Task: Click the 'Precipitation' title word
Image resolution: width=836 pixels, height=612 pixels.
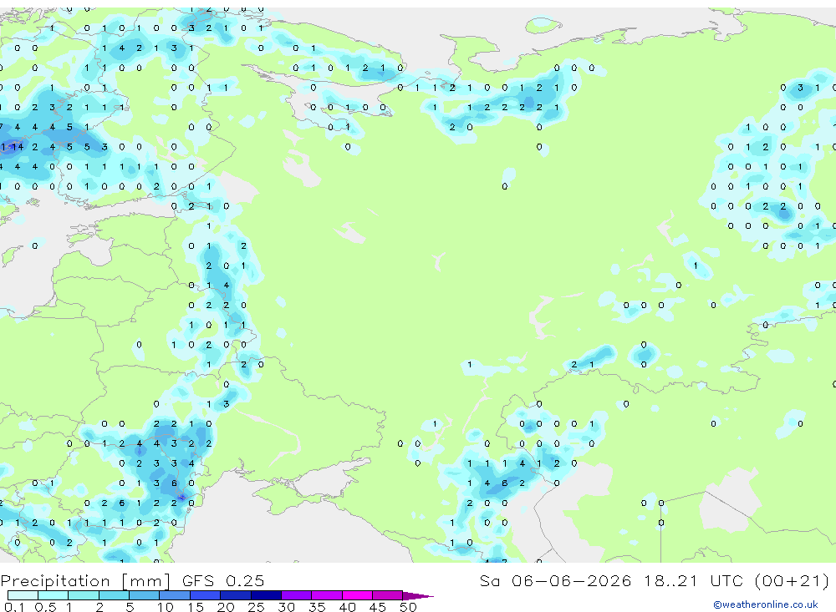Action: (x=55, y=580)
